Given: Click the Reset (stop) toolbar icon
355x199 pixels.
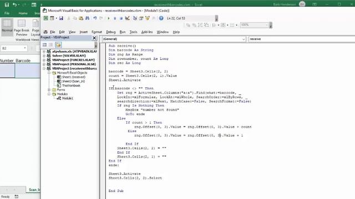Looking at the screenshot, I should point(121,18).
